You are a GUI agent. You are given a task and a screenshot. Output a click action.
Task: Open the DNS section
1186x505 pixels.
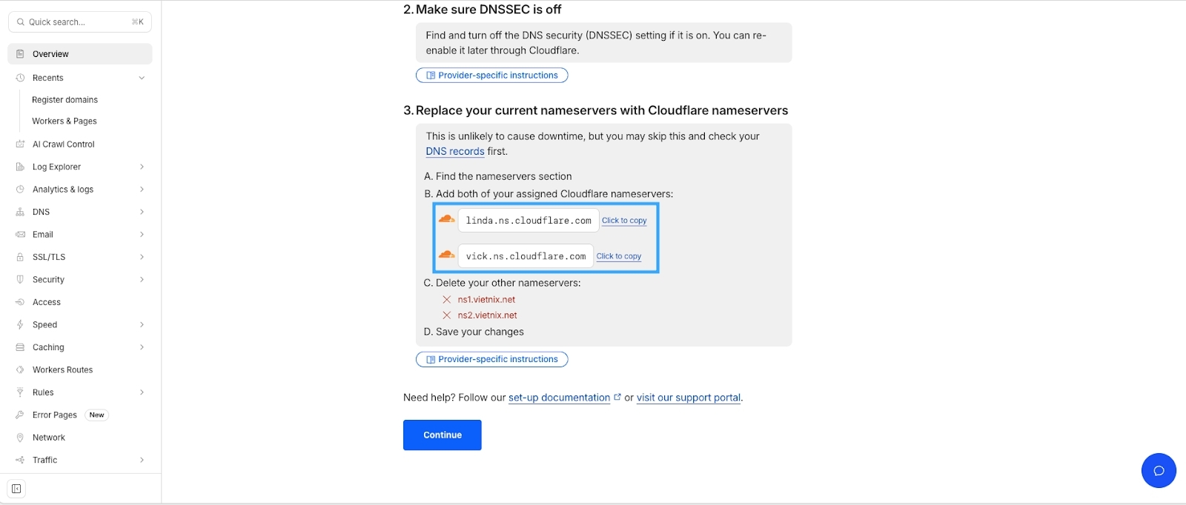[42, 212]
